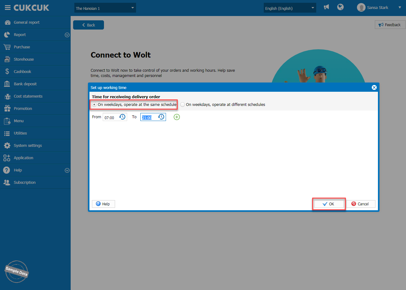Open Bank deposit menu item
The image size is (406, 290).
(x=35, y=84)
